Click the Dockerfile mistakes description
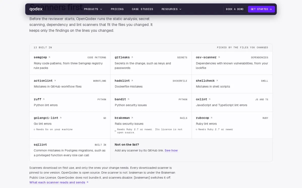The width and height of the screenshot is (302, 188). tap(129, 86)
